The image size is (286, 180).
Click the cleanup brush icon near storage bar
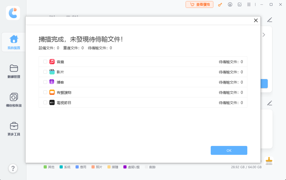[x=269, y=161]
